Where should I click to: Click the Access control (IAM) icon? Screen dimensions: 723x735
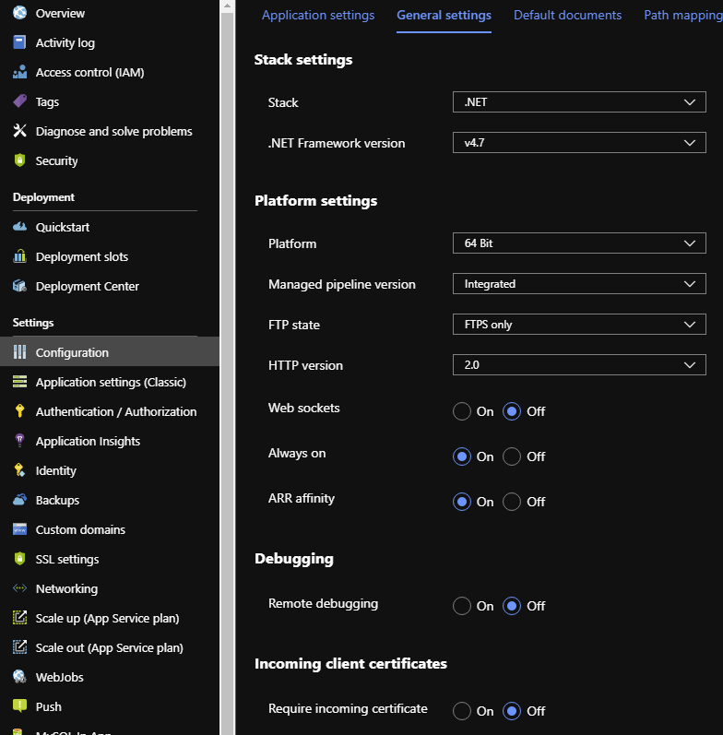point(19,72)
